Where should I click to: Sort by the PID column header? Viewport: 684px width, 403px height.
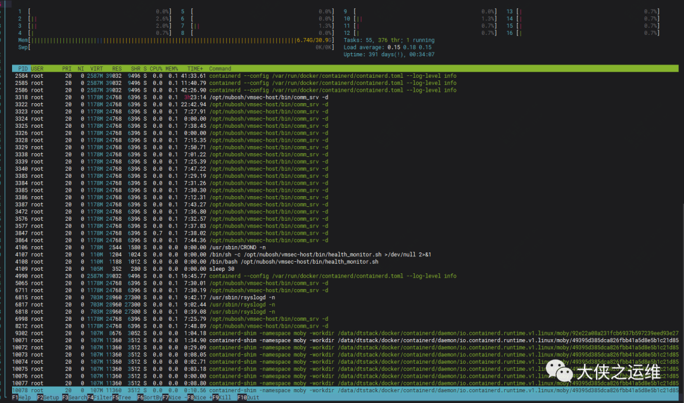tap(23, 68)
